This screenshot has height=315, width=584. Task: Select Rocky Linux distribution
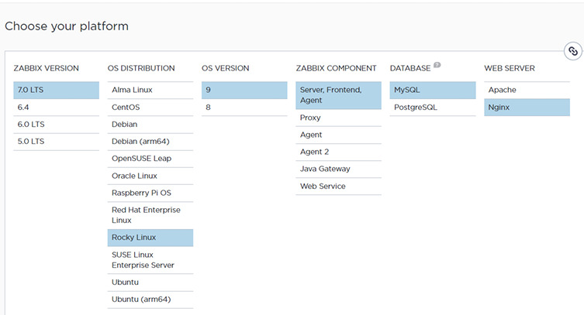coord(150,238)
